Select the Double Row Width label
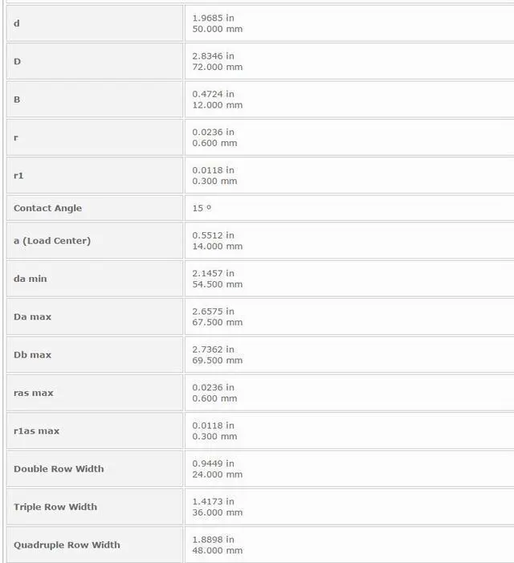 [59, 469]
